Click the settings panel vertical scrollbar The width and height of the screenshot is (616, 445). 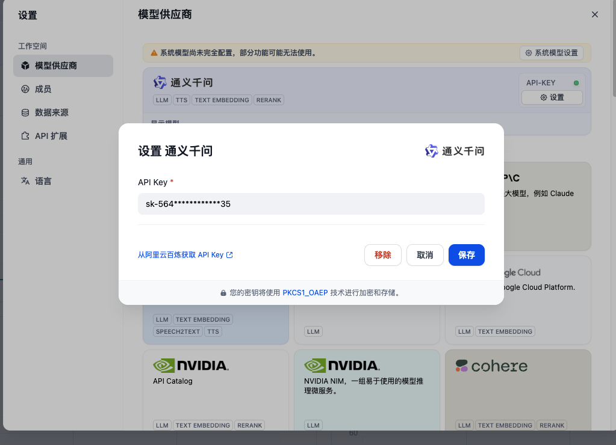click(614, 48)
